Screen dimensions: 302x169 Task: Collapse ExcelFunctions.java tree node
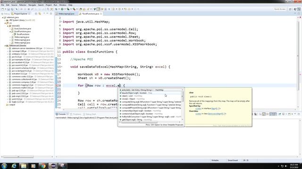[x=10, y=31]
